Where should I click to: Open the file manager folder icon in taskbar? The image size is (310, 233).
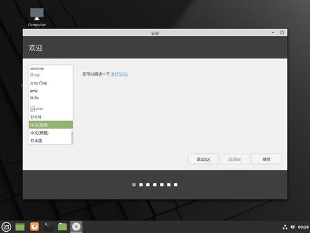pos(62,227)
